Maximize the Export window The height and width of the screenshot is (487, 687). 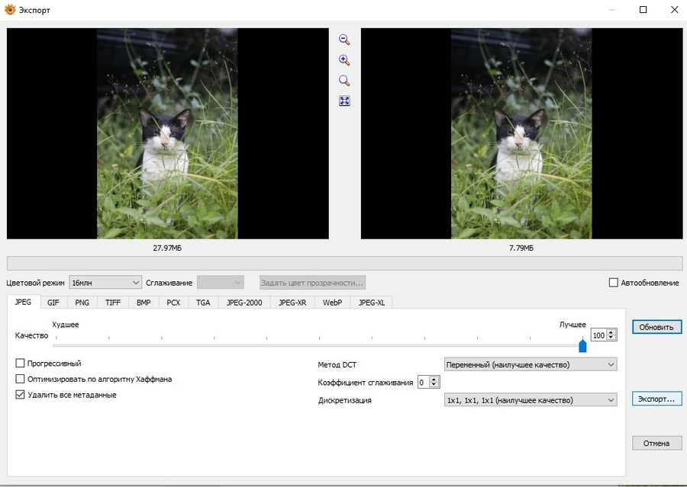[x=643, y=10]
